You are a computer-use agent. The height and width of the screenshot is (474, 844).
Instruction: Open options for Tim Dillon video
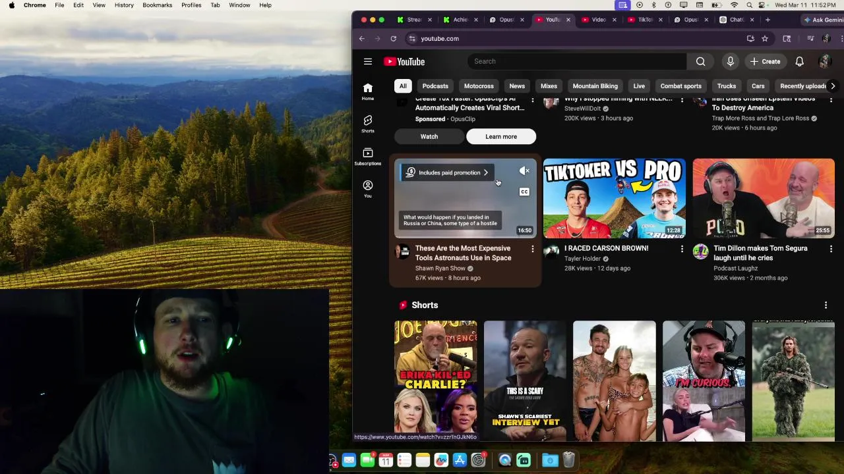coord(831,249)
